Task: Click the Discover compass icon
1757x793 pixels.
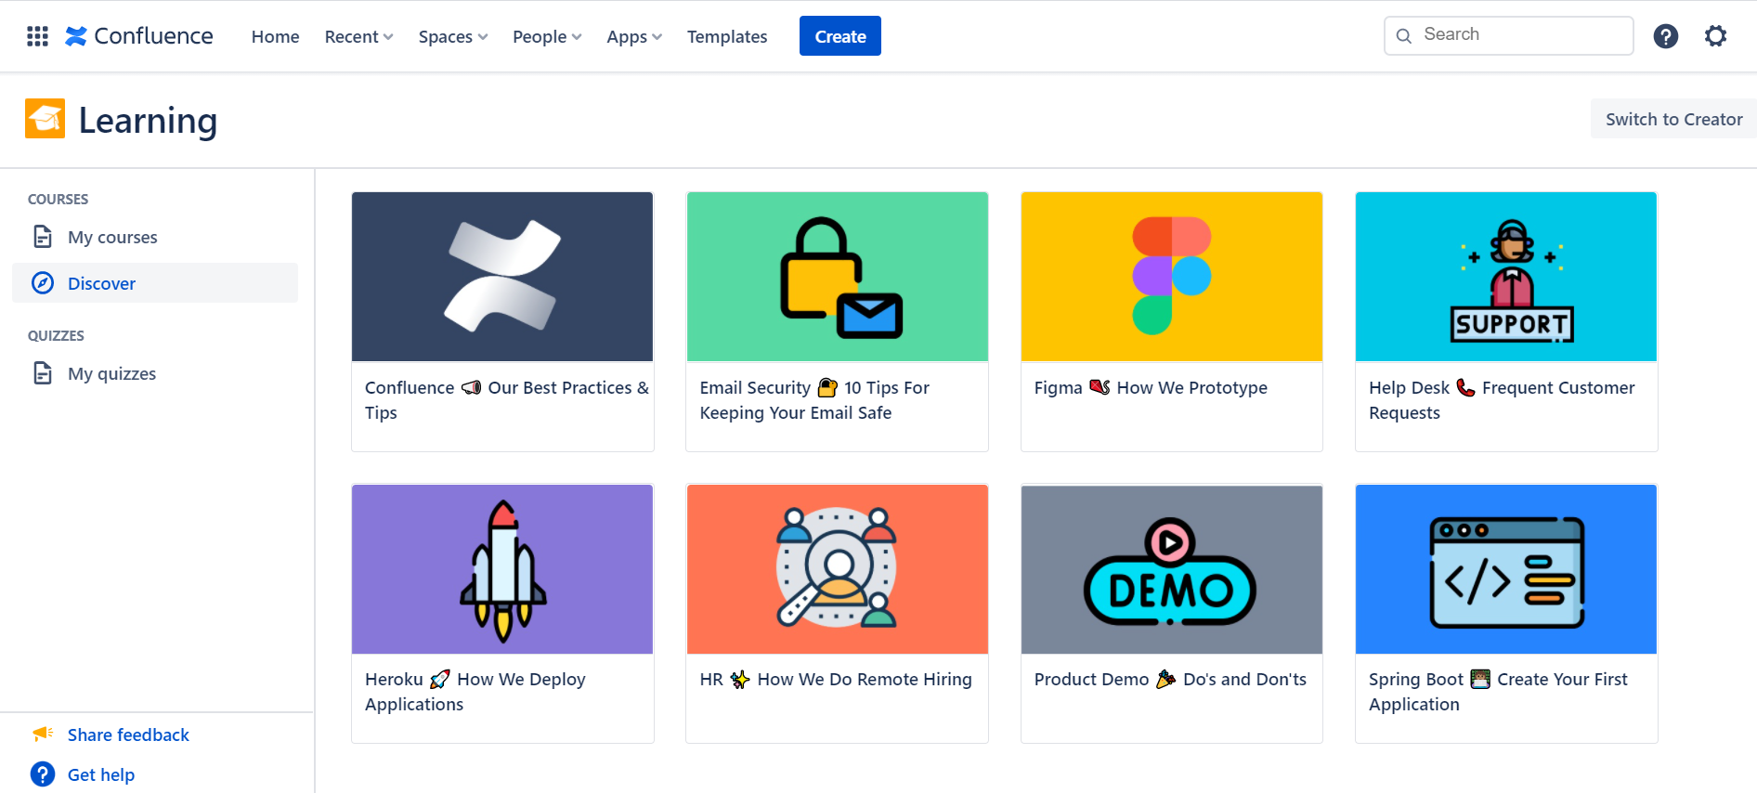Action: pyautogui.click(x=43, y=283)
